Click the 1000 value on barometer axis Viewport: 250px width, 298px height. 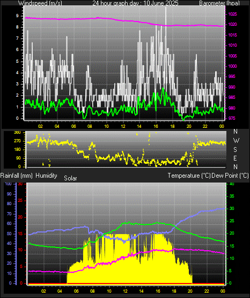232,67
